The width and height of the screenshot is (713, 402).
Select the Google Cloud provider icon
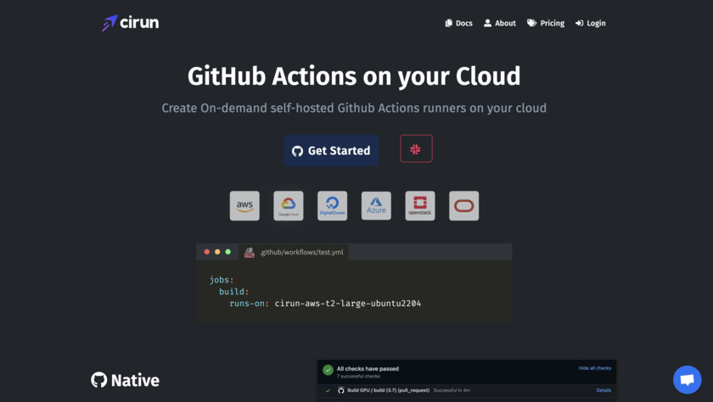(x=289, y=206)
